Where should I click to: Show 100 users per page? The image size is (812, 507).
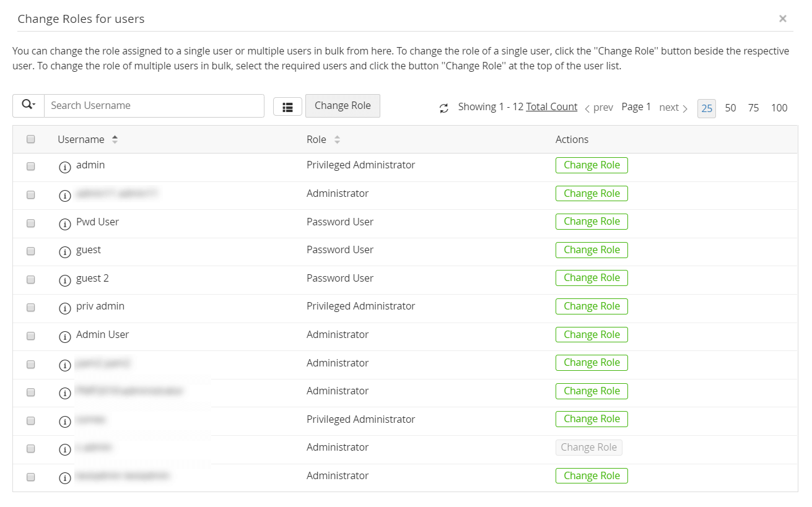coord(779,108)
